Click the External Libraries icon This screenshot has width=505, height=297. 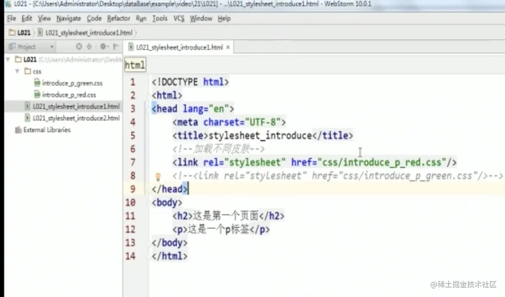tap(18, 130)
